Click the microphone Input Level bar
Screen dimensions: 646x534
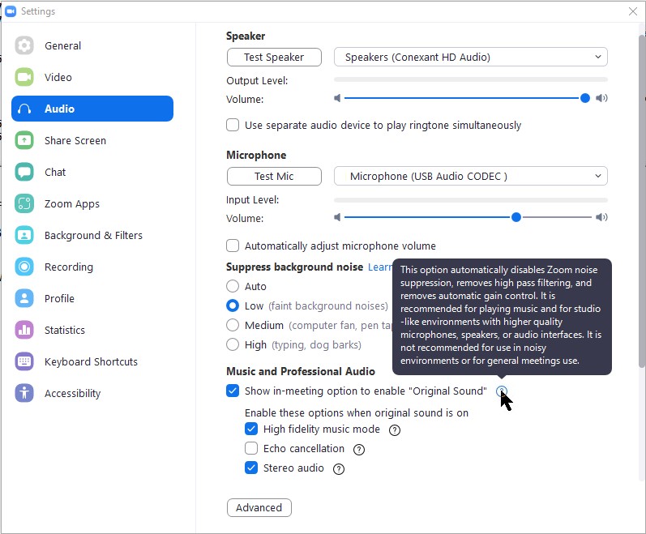(x=470, y=199)
